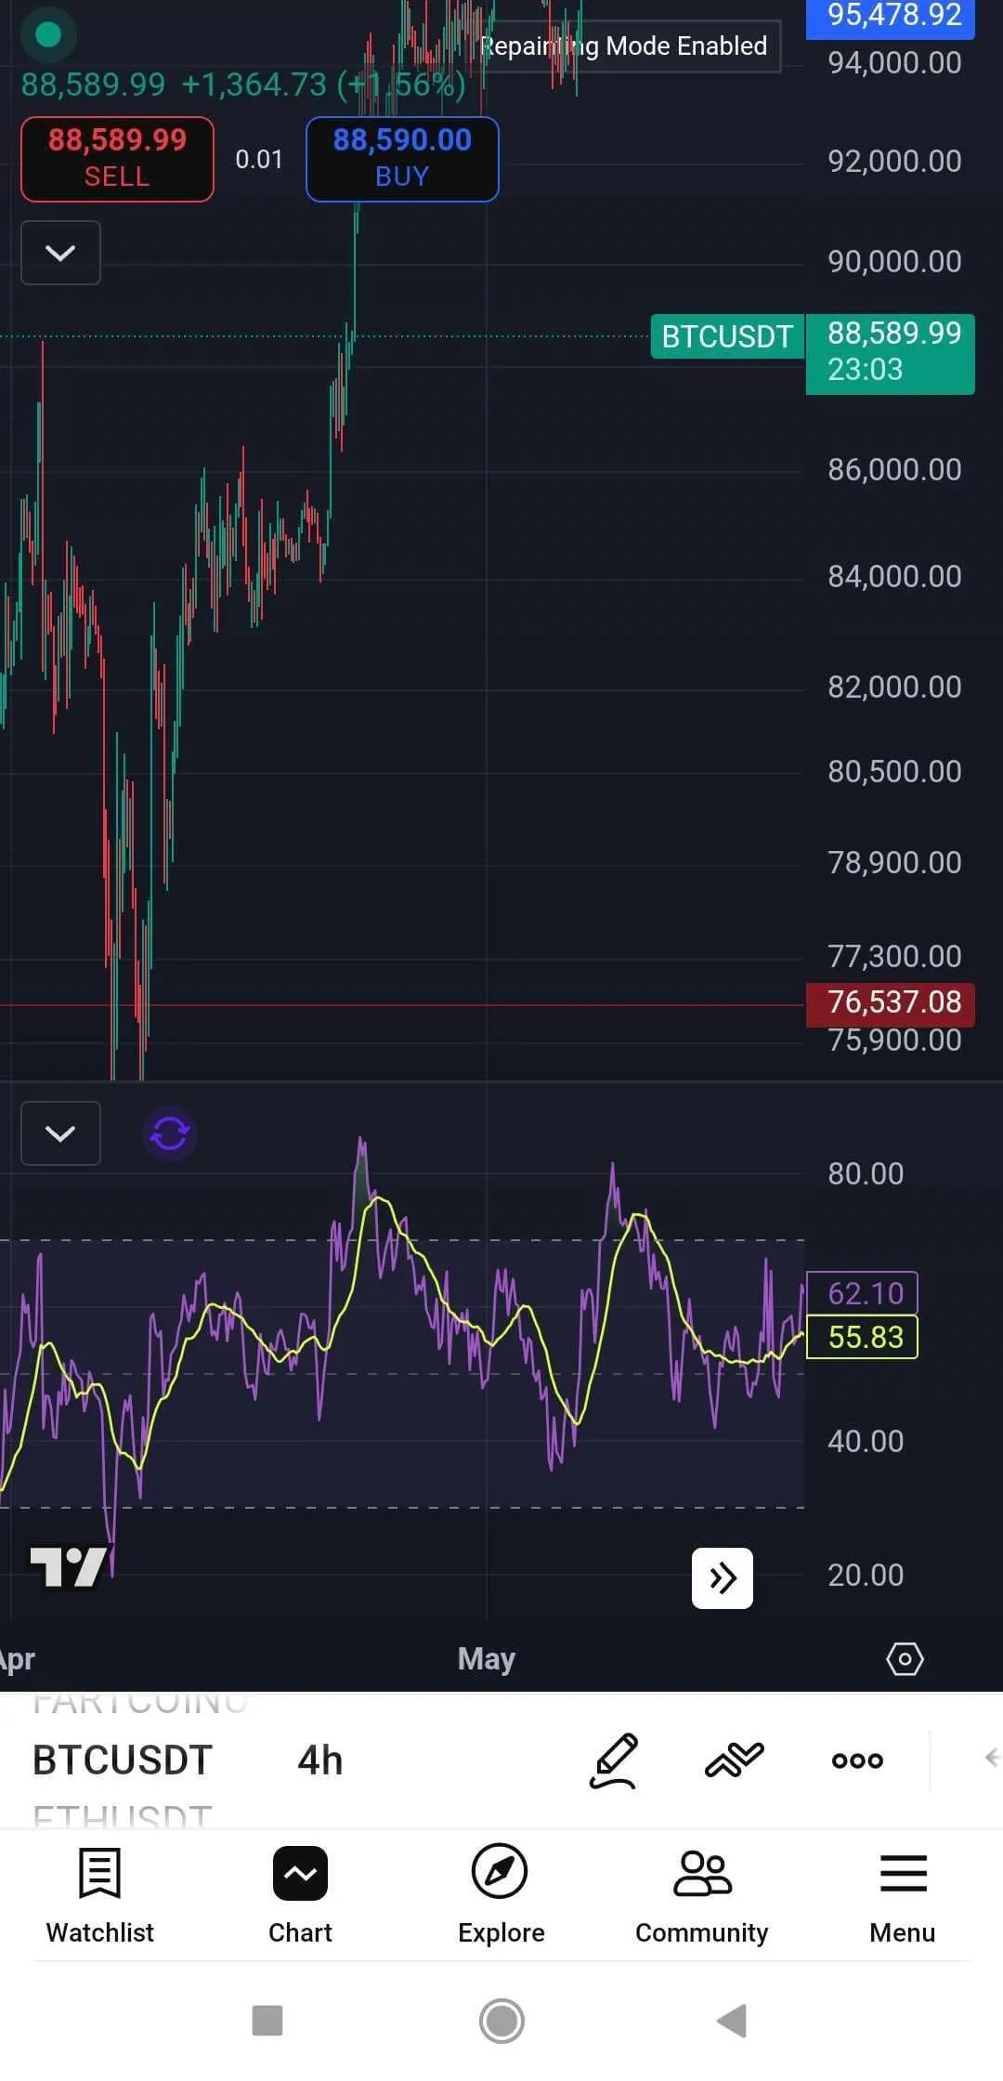Tap the TradingView logo watermark link
This screenshot has width=1003, height=2081.
point(69,1567)
